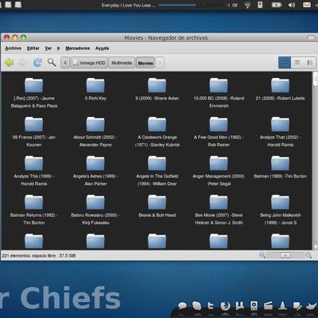Open the volume control in top panel
Image resolution: width=318 pixels, height=318 pixels.
click(292, 5)
